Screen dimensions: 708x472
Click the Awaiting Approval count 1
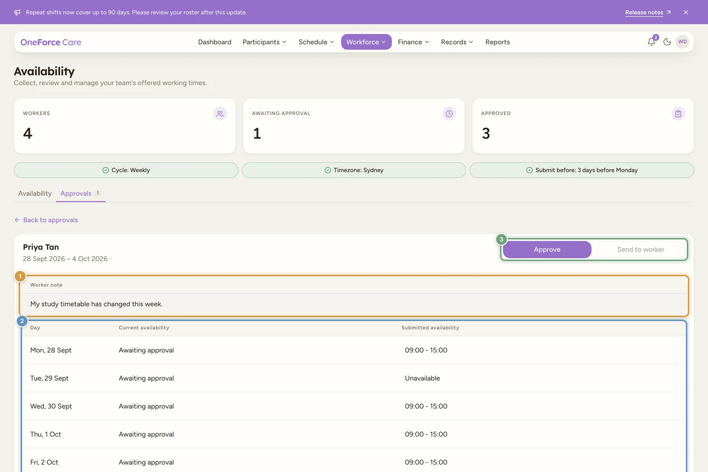[x=257, y=133]
